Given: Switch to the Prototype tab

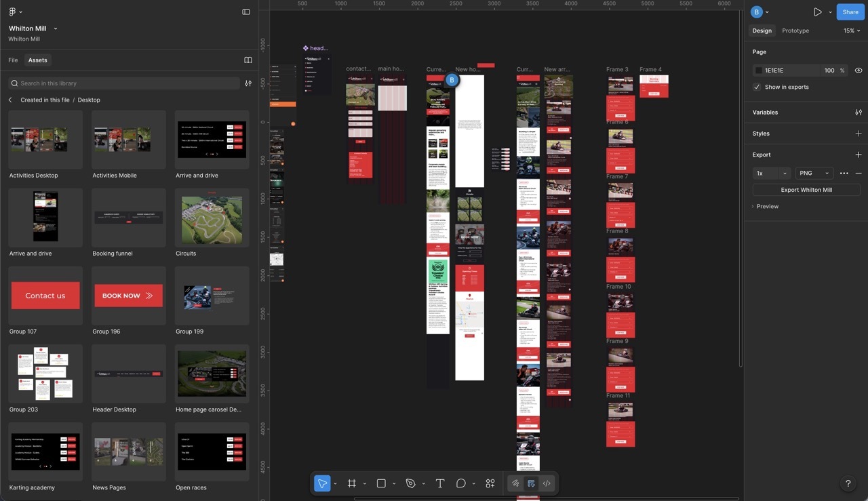Looking at the screenshot, I should (795, 31).
